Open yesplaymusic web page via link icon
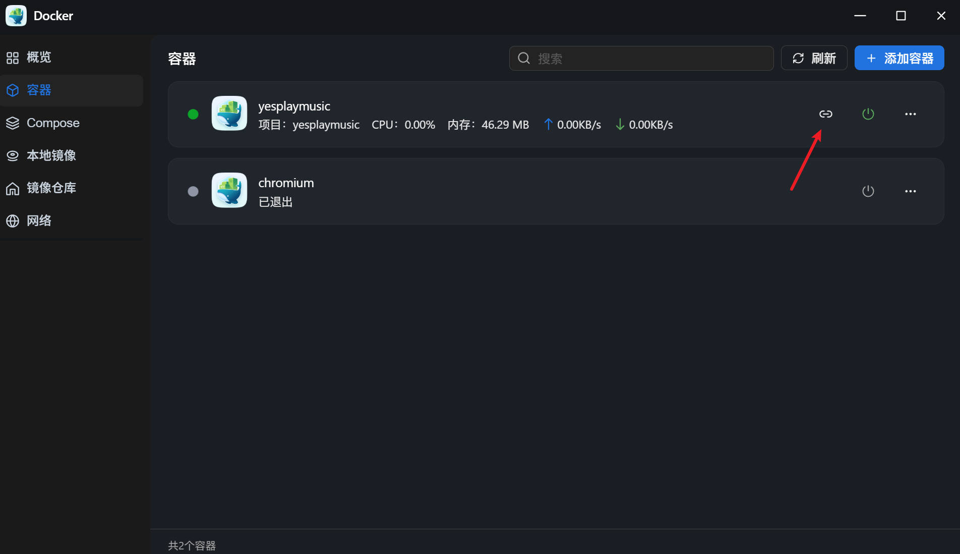Image resolution: width=960 pixels, height=554 pixels. pos(825,114)
